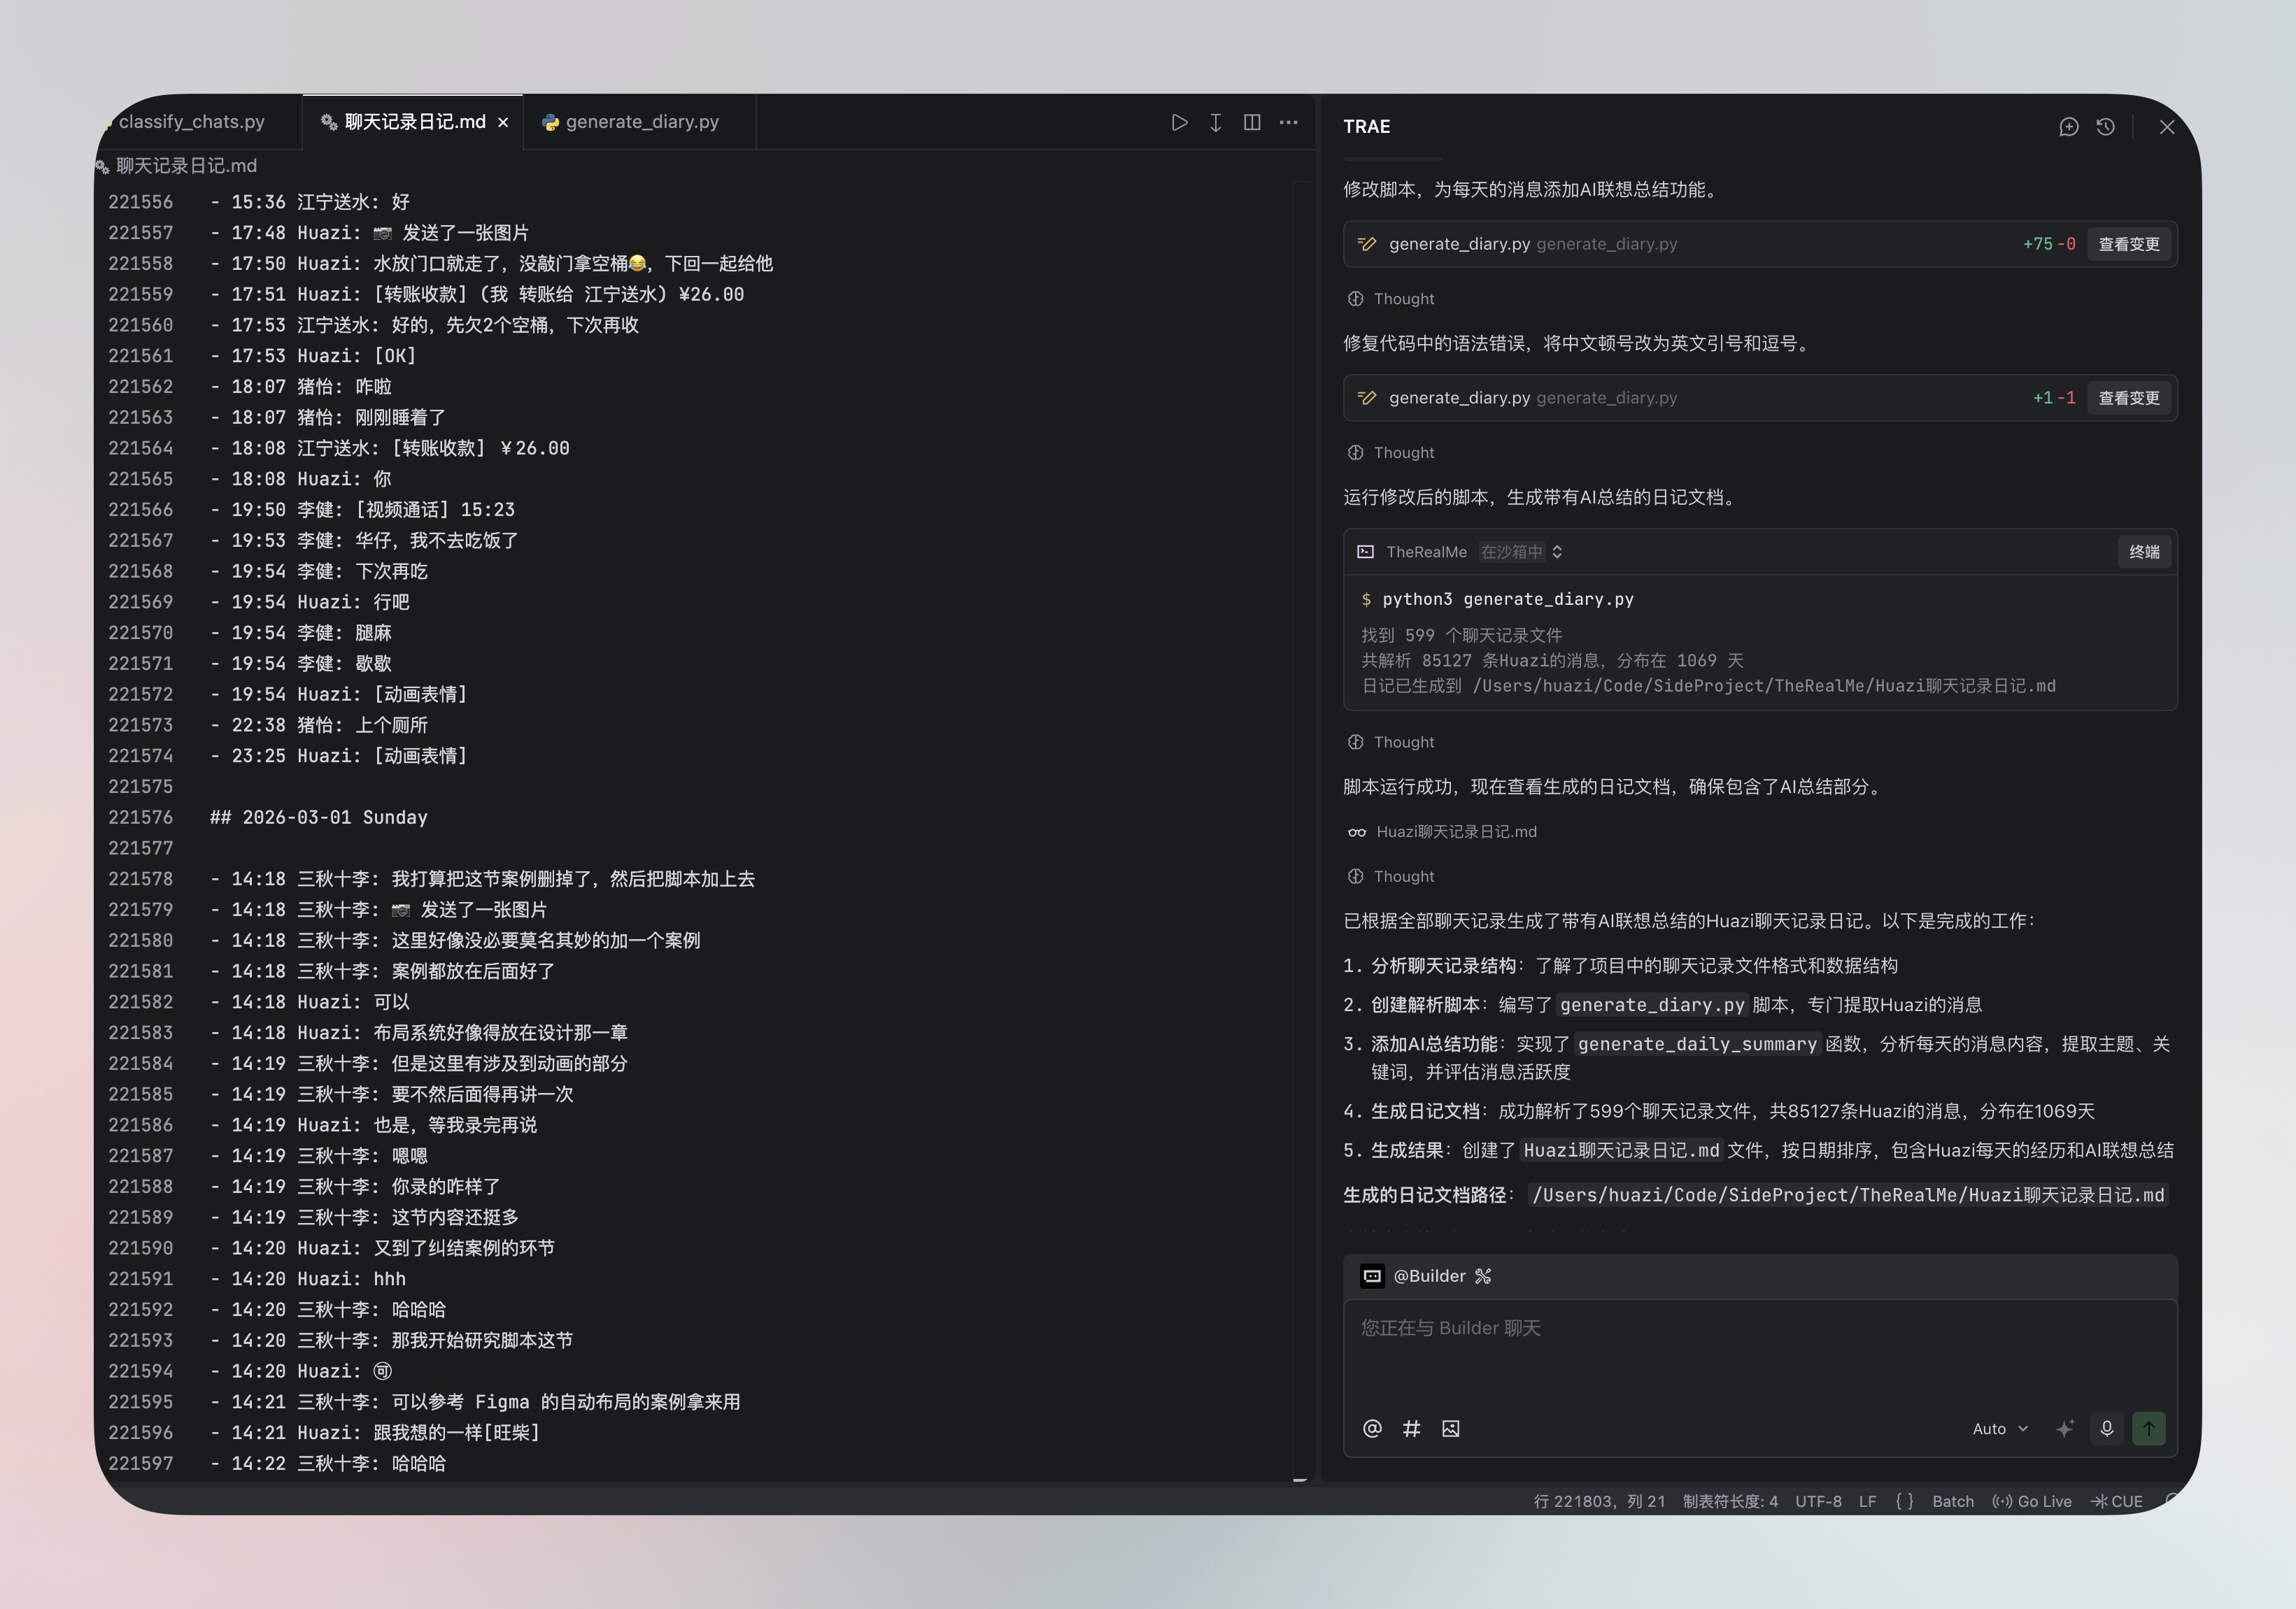The height and width of the screenshot is (1609, 2296).
Task: Start a new TRAE chat
Action: point(2068,127)
